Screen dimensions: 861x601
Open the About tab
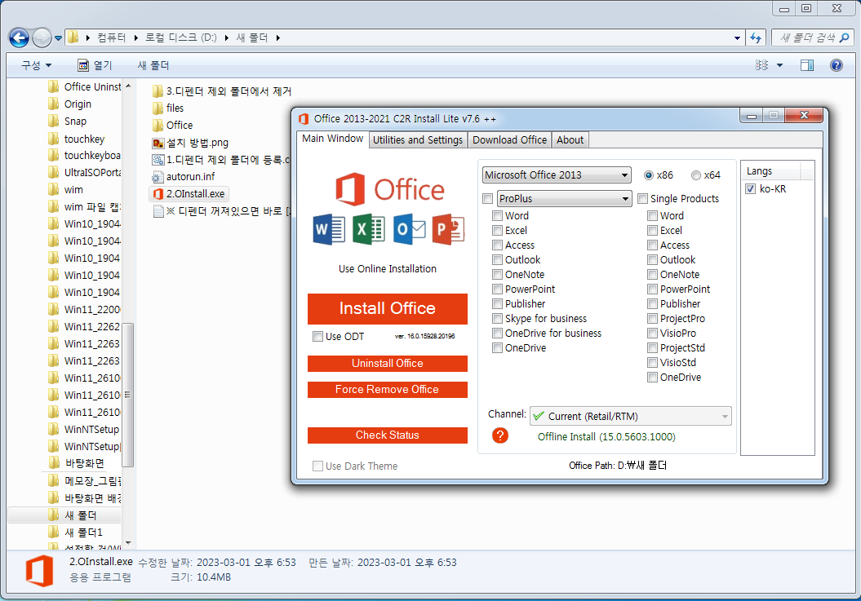click(570, 140)
